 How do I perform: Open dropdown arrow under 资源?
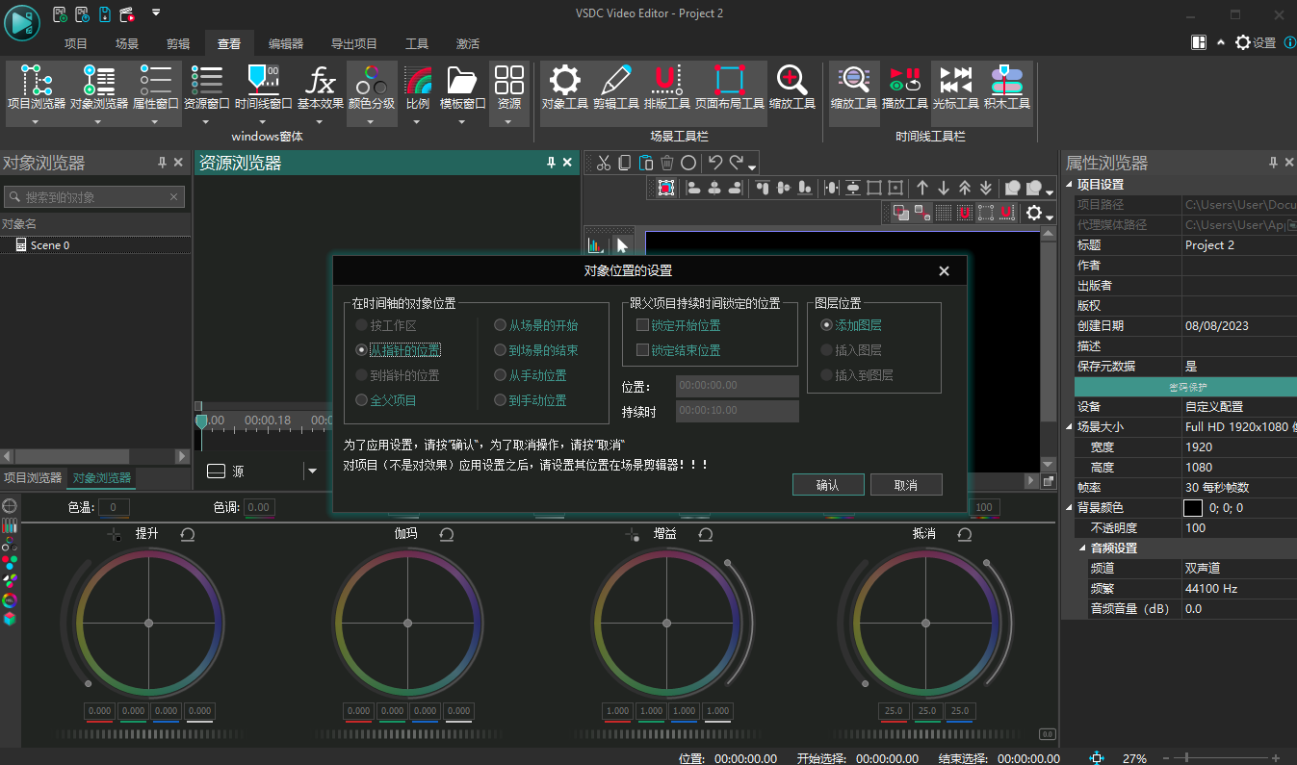509,122
